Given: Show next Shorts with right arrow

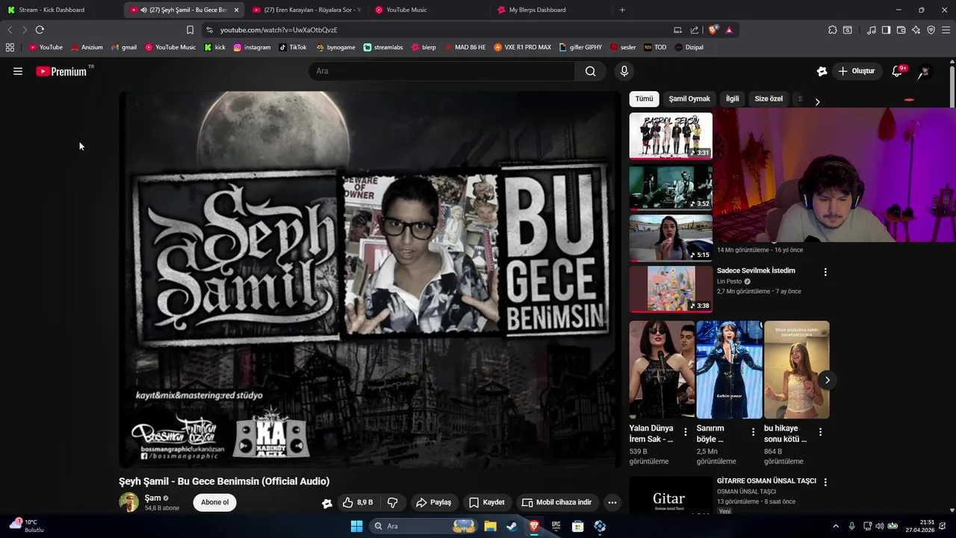Looking at the screenshot, I should (827, 380).
